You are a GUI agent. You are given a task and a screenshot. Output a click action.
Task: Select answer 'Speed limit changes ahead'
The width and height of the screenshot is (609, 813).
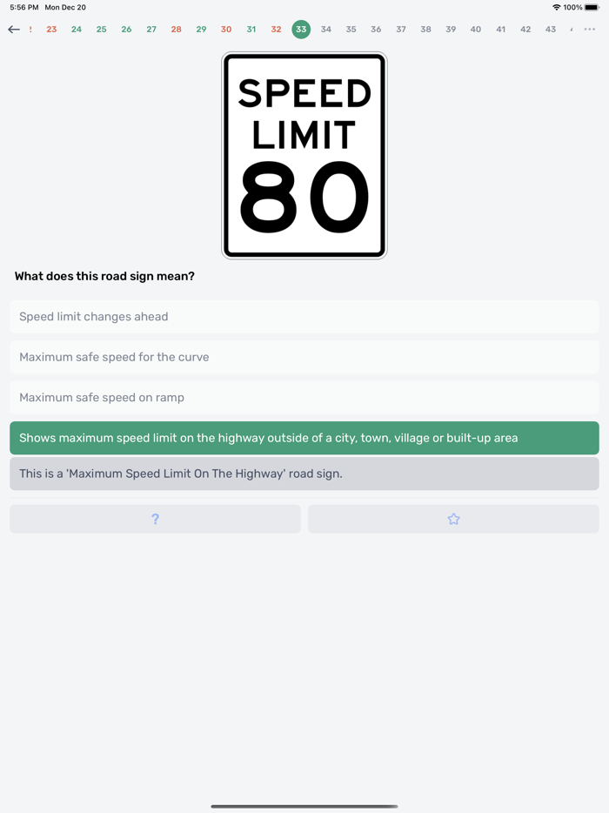tap(304, 316)
